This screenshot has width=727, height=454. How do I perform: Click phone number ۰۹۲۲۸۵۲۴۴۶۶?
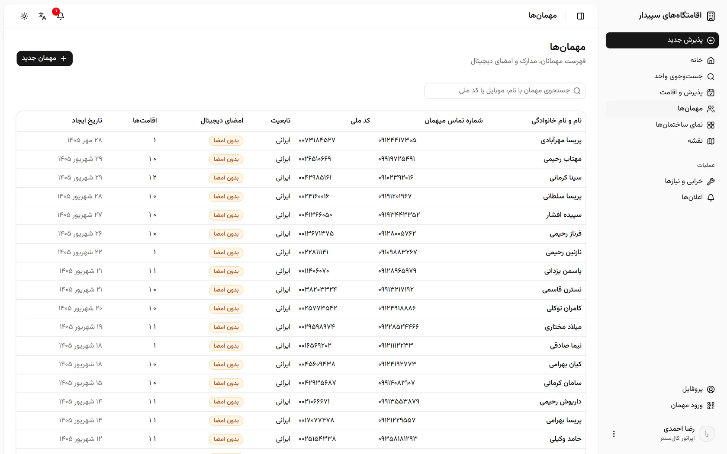coord(399,327)
